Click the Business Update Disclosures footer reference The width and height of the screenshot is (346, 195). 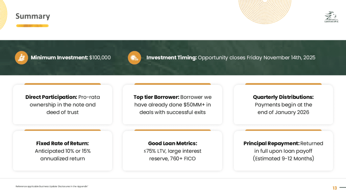click(x=52, y=187)
